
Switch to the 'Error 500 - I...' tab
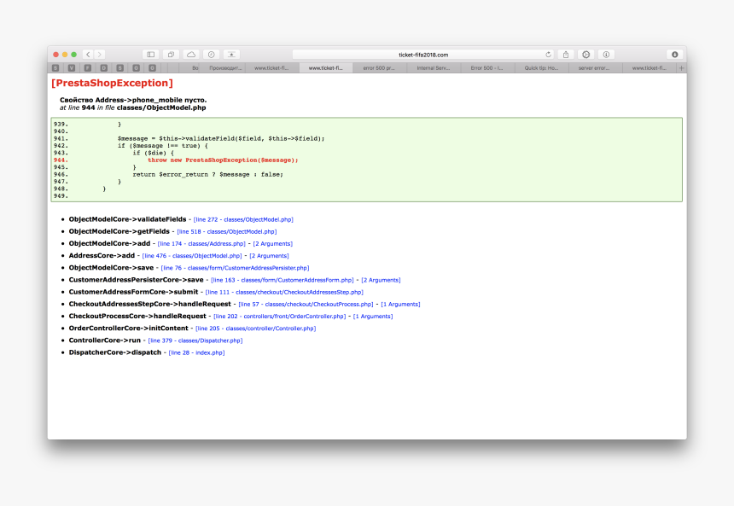coord(487,68)
